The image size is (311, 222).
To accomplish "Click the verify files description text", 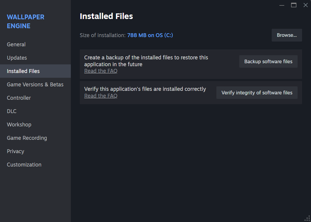I will [x=145, y=89].
